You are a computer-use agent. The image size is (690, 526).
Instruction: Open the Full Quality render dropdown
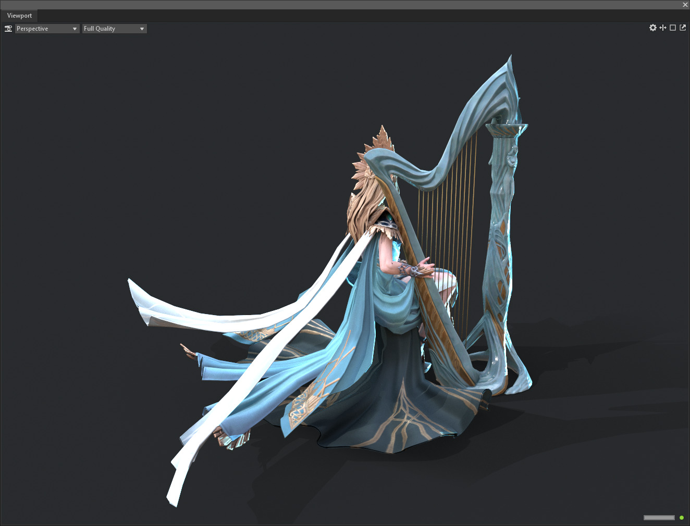tap(115, 29)
